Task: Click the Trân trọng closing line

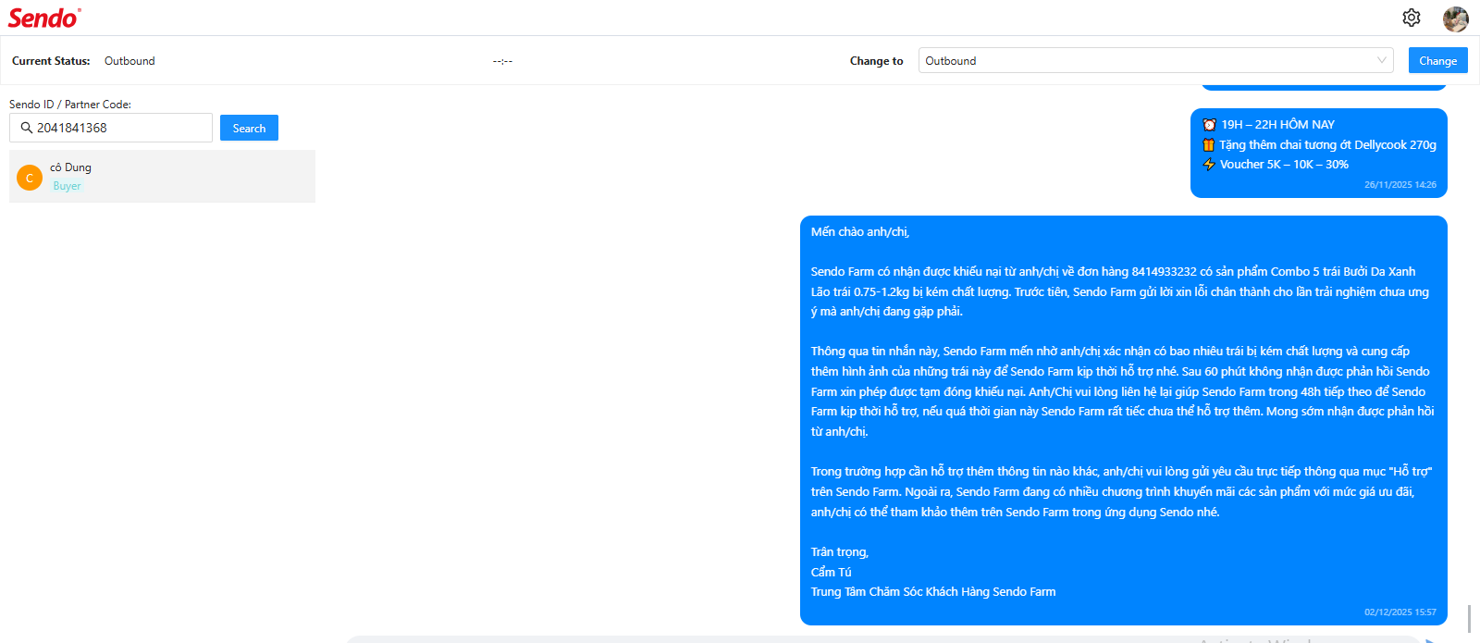Action: (x=840, y=552)
